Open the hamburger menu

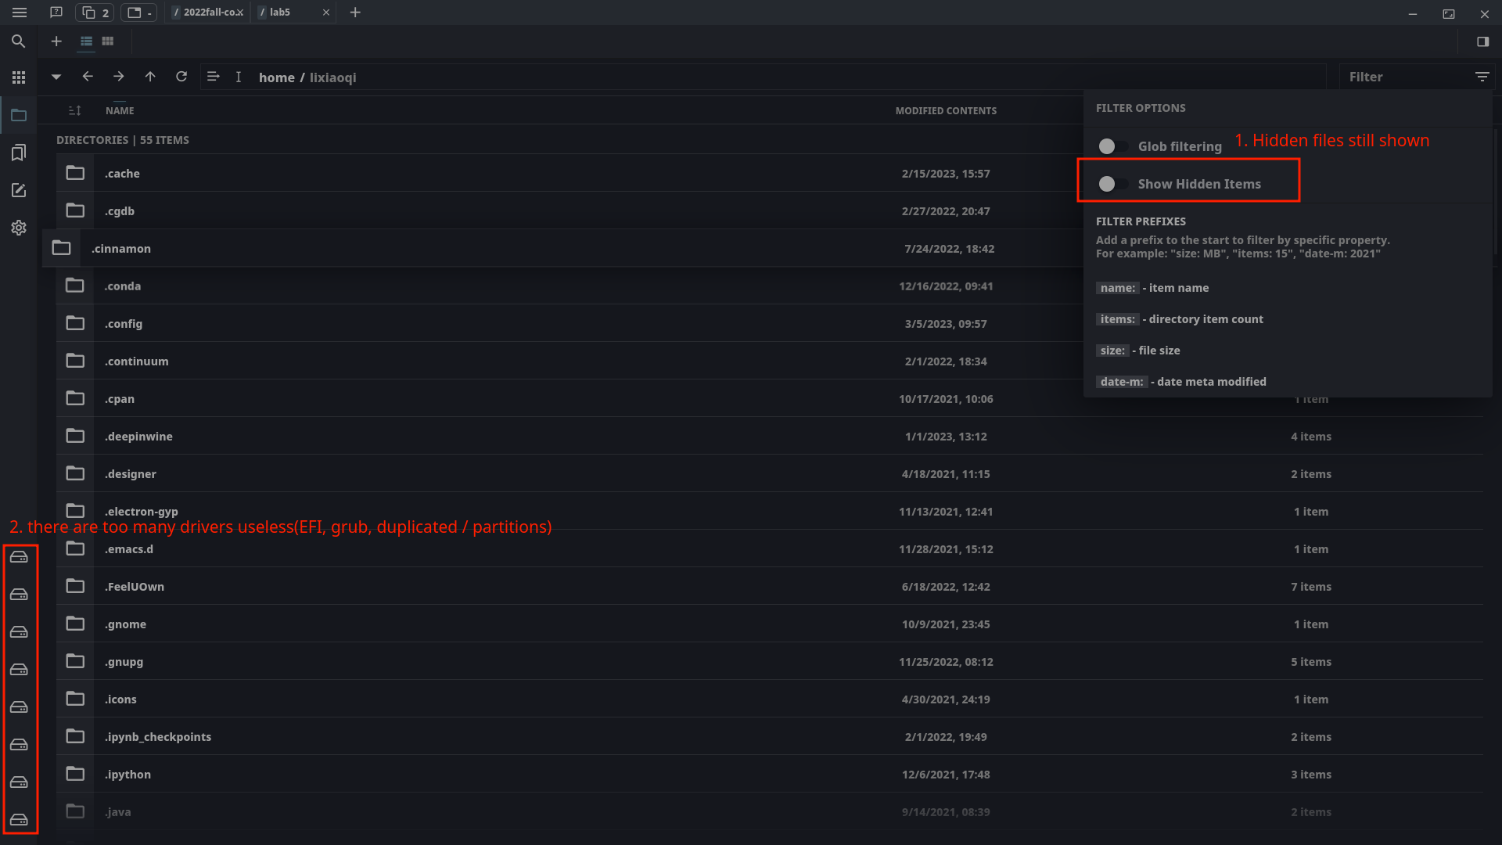coord(20,13)
